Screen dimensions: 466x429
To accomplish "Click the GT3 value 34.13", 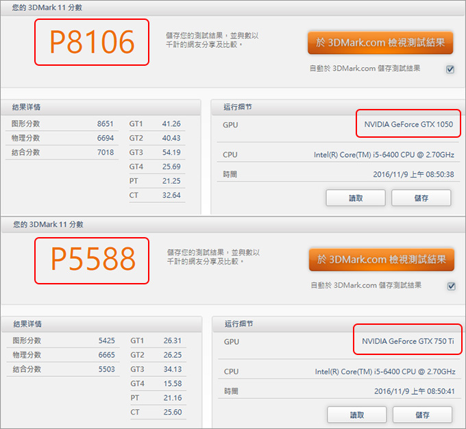I will (x=173, y=369).
